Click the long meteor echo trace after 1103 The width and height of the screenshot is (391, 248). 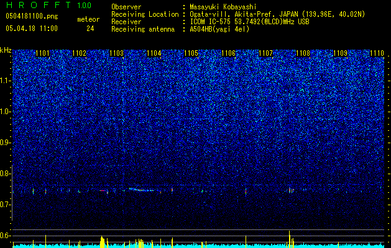(141, 190)
